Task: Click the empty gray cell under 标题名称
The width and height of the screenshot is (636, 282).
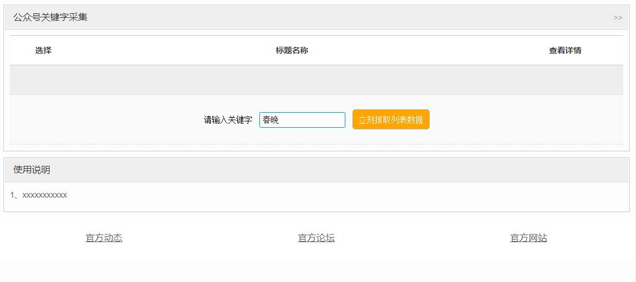Action: coord(292,80)
